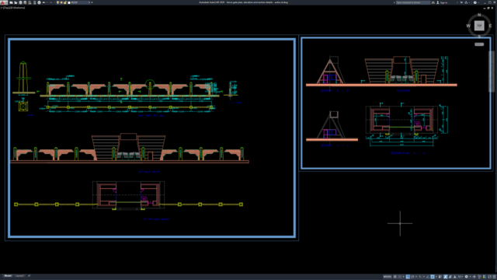The height and width of the screenshot is (280, 497).
Task: Click the N compass letter on ViewCube
Action: pos(479,15)
